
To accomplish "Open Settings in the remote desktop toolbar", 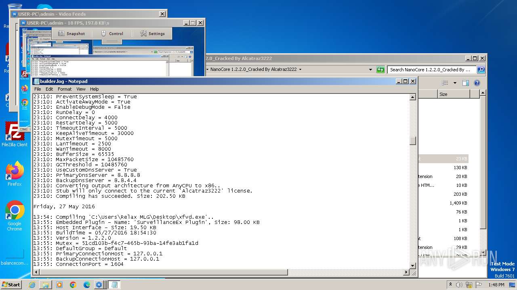I will point(152,33).
